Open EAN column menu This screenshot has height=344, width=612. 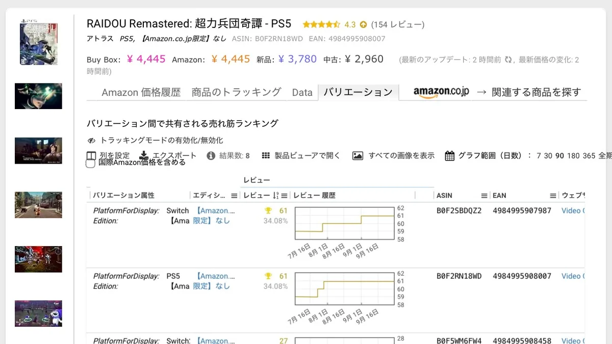553,196
